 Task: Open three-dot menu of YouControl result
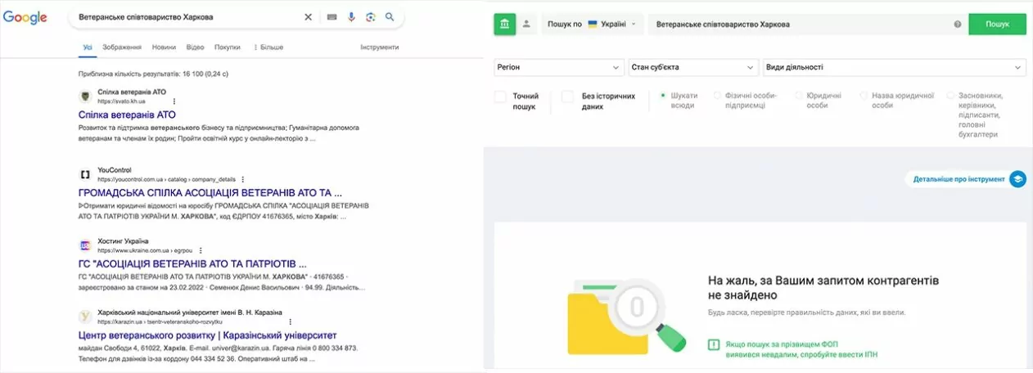pos(242,179)
